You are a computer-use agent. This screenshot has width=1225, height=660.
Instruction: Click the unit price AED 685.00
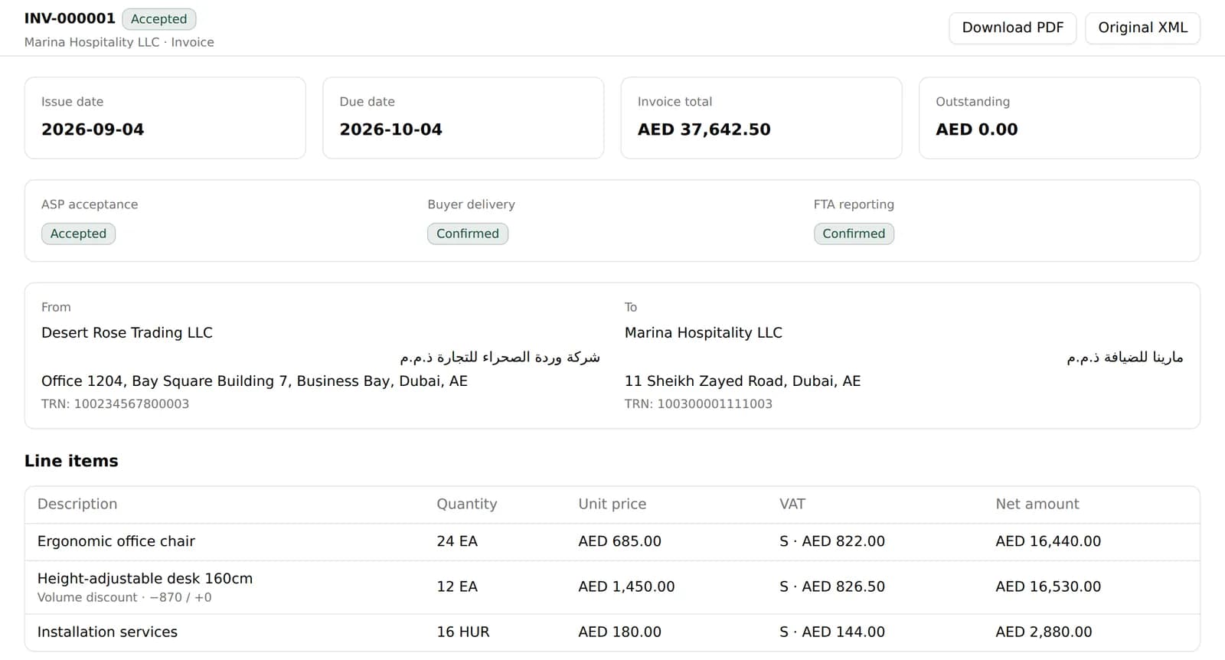(620, 541)
